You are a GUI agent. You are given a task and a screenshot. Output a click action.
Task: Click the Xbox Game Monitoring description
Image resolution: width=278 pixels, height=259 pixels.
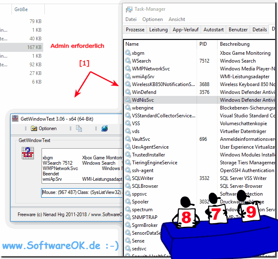[x=245, y=53]
